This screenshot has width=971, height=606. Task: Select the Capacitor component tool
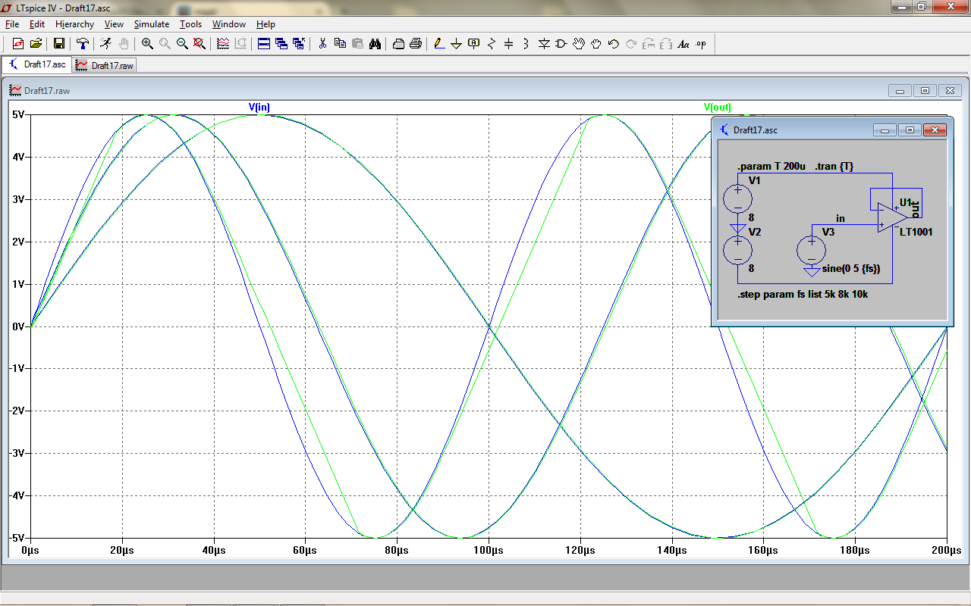[508, 44]
